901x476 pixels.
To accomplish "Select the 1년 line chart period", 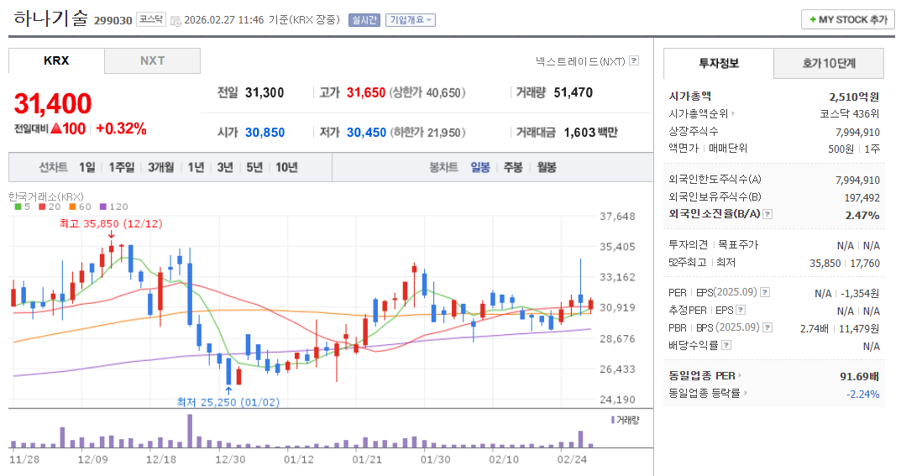I will point(196,167).
